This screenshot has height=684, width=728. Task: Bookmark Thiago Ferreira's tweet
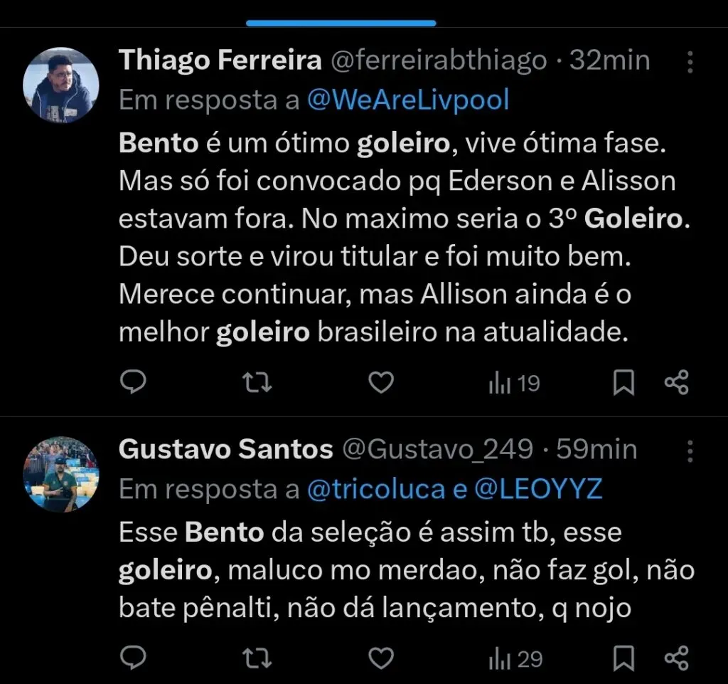point(622,382)
